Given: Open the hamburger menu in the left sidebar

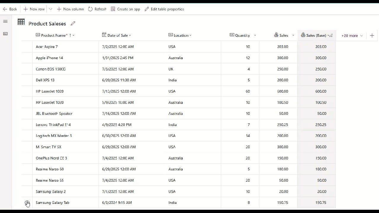Looking at the screenshot, I should [5, 21].
